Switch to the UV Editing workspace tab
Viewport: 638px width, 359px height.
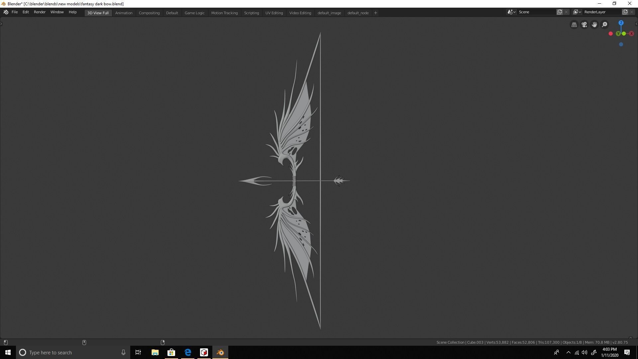(274, 13)
